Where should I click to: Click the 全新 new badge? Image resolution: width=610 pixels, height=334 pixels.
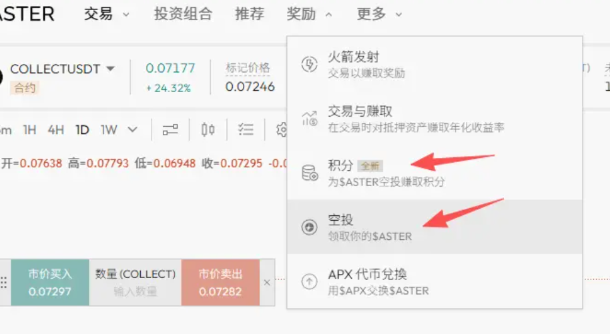tap(370, 166)
